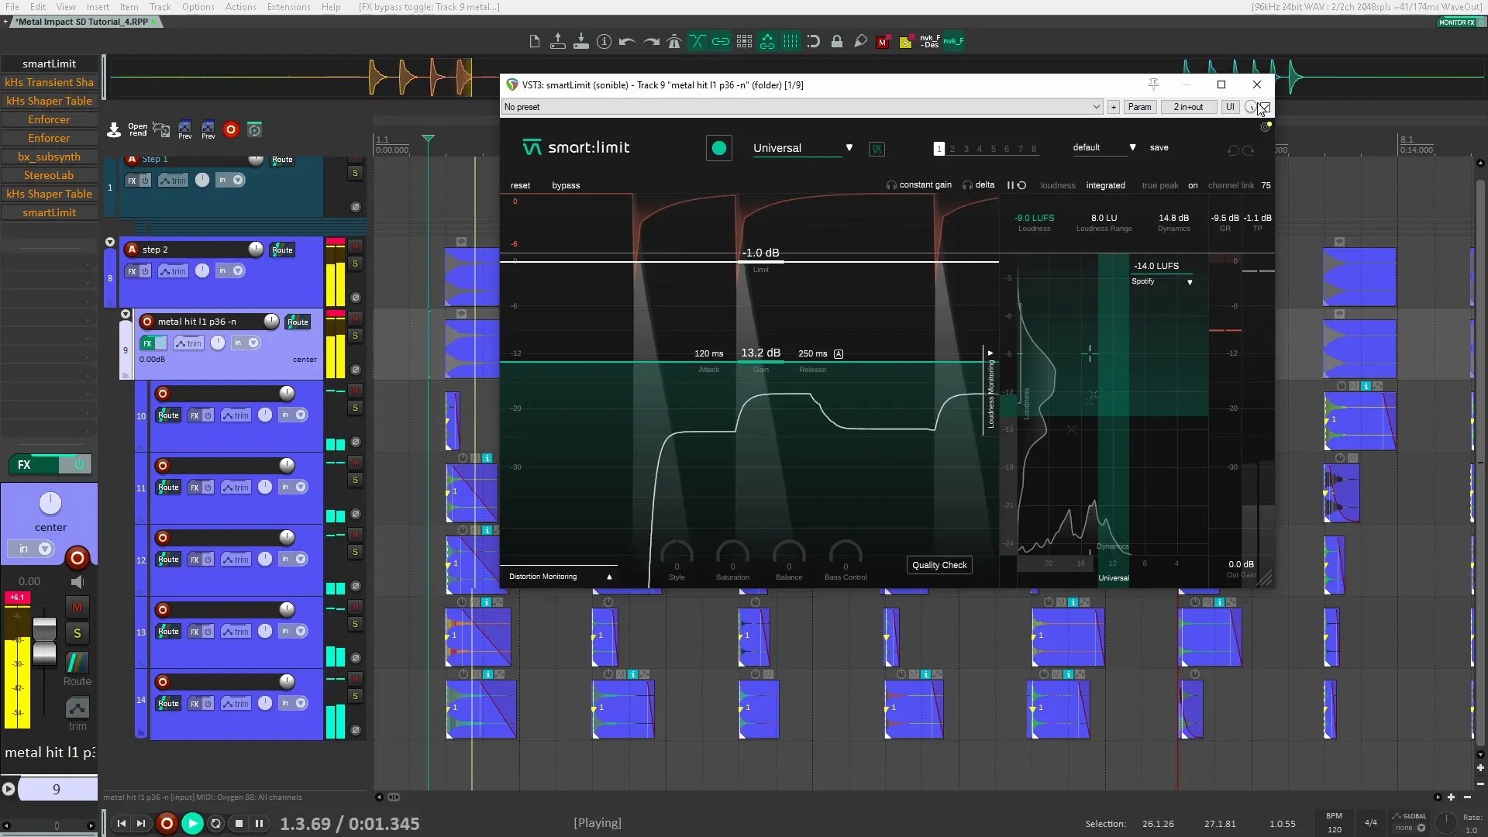
Task: Click the redo arrow in main toolbar
Action: (x=651, y=42)
